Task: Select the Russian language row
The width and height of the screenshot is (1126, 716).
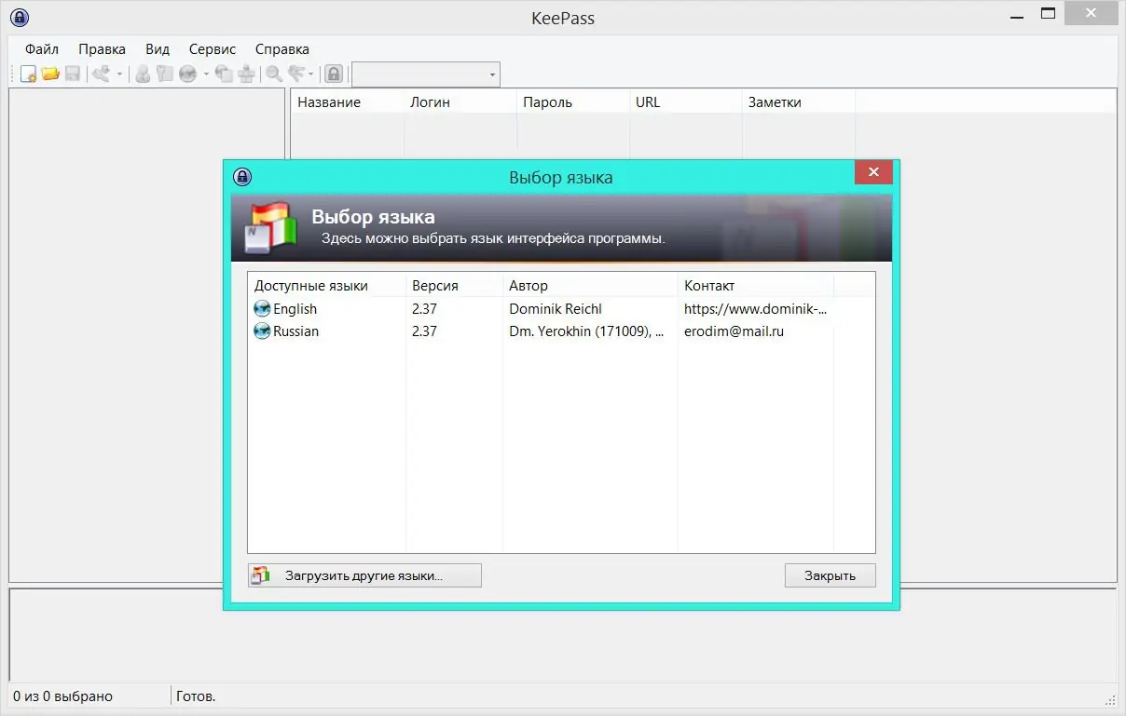Action: (294, 331)
